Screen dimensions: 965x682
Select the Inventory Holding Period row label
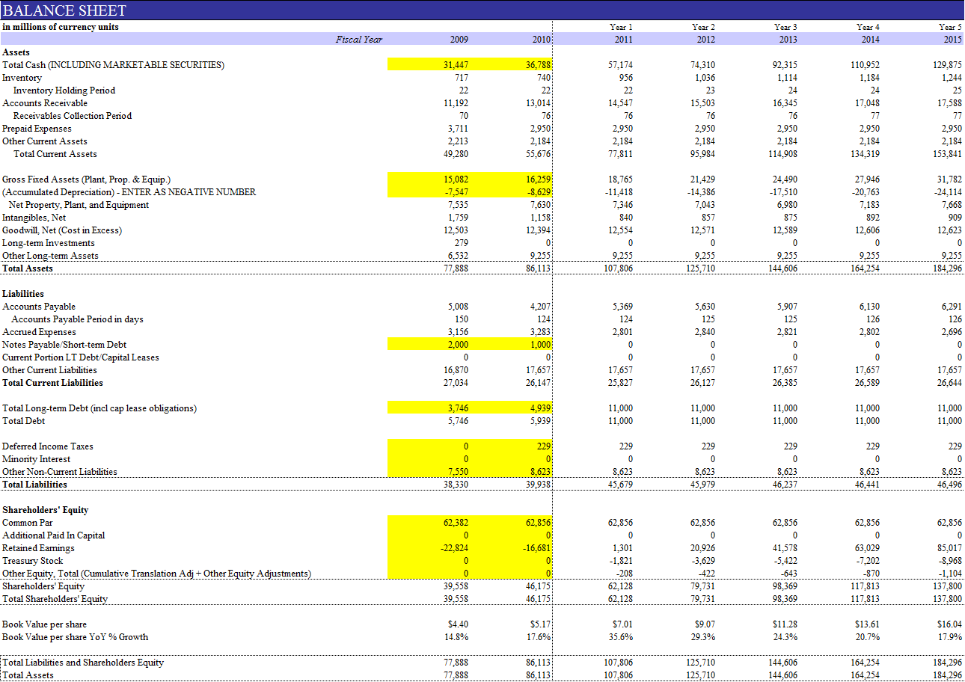pos(64,90)
